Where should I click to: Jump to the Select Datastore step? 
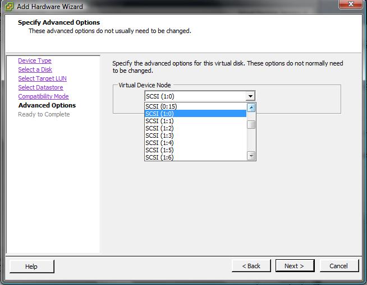(x=40, y=87)
